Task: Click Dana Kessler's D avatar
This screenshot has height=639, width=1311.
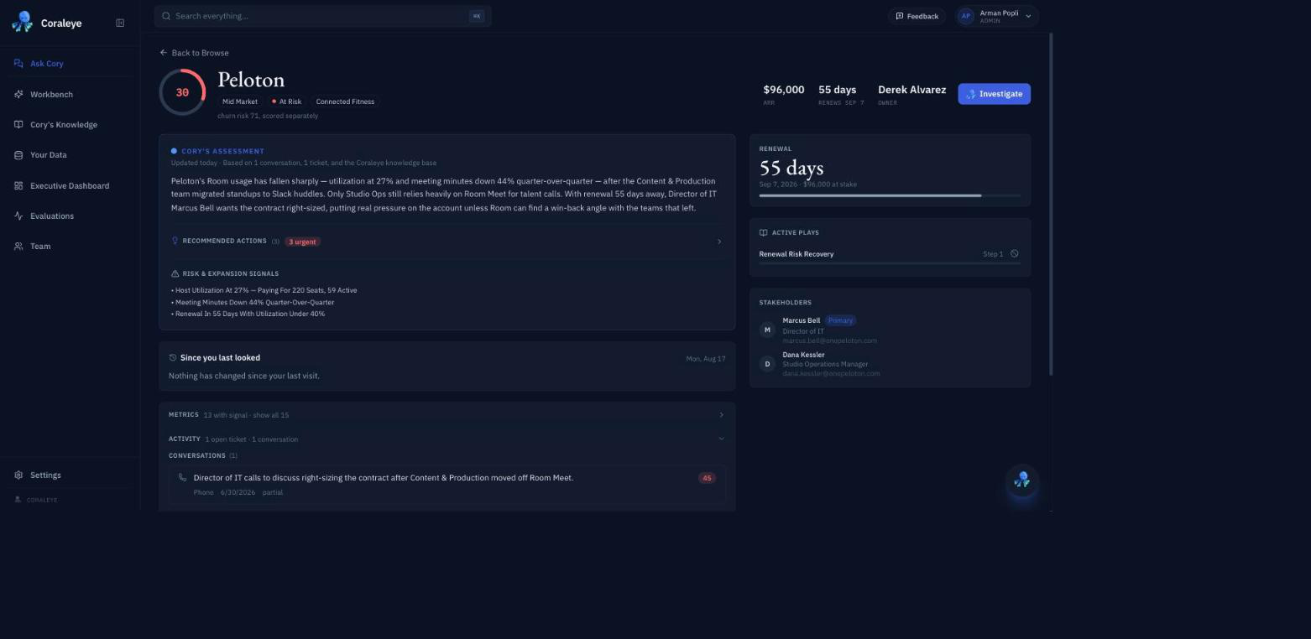Action: pos(766,364)
